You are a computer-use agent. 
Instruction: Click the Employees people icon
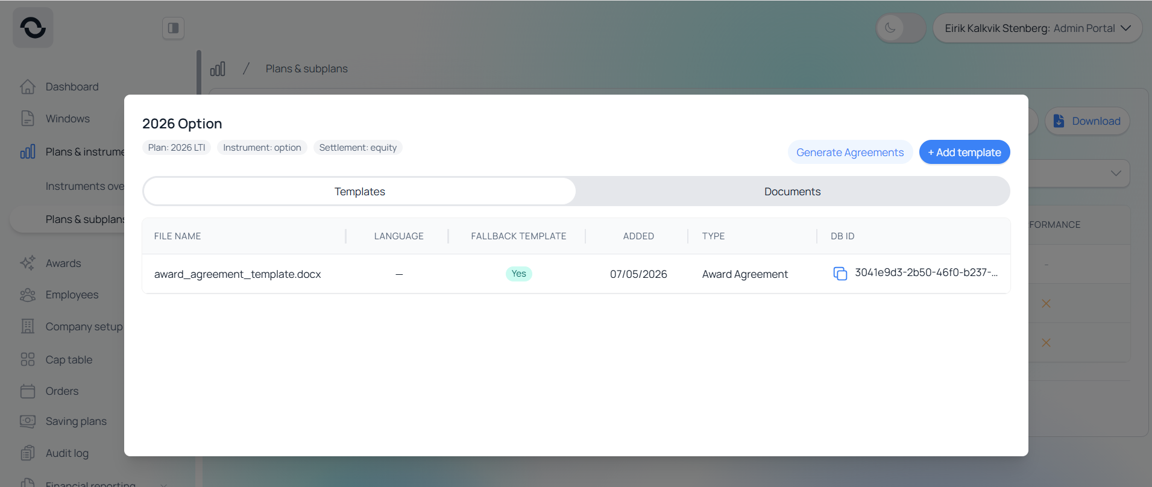(28, 295)
